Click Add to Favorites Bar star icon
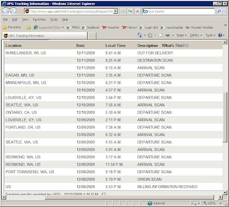Screen dimensions: 229x207 (x=29, y=28)
